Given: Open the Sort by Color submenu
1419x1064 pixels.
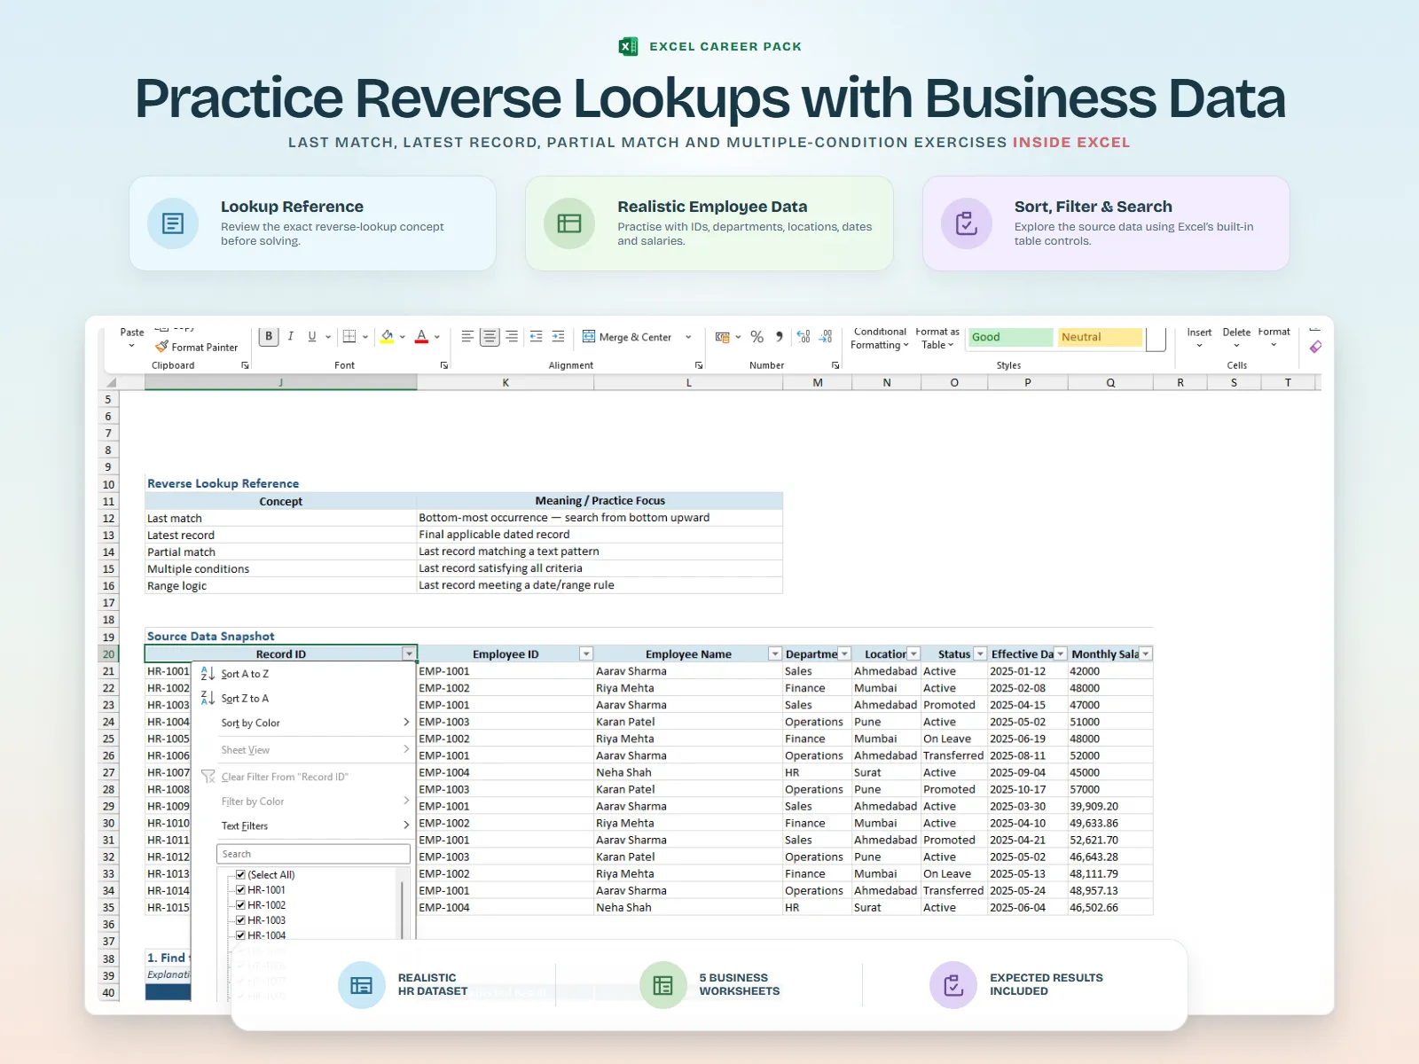Looking at the screenshot, I should [303, 724].
